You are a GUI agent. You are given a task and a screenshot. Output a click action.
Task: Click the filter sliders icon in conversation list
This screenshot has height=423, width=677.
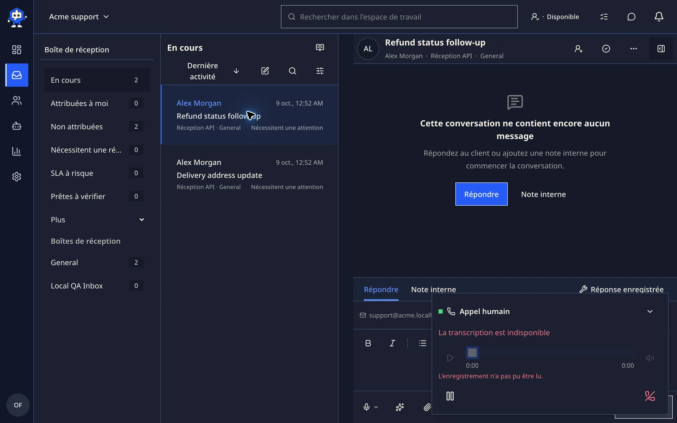[x=320, y=71]
